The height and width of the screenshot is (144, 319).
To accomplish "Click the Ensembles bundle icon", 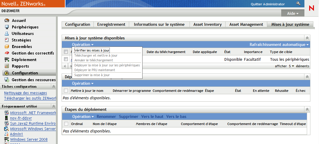I will pyautogui.click(x=7, y=47).
